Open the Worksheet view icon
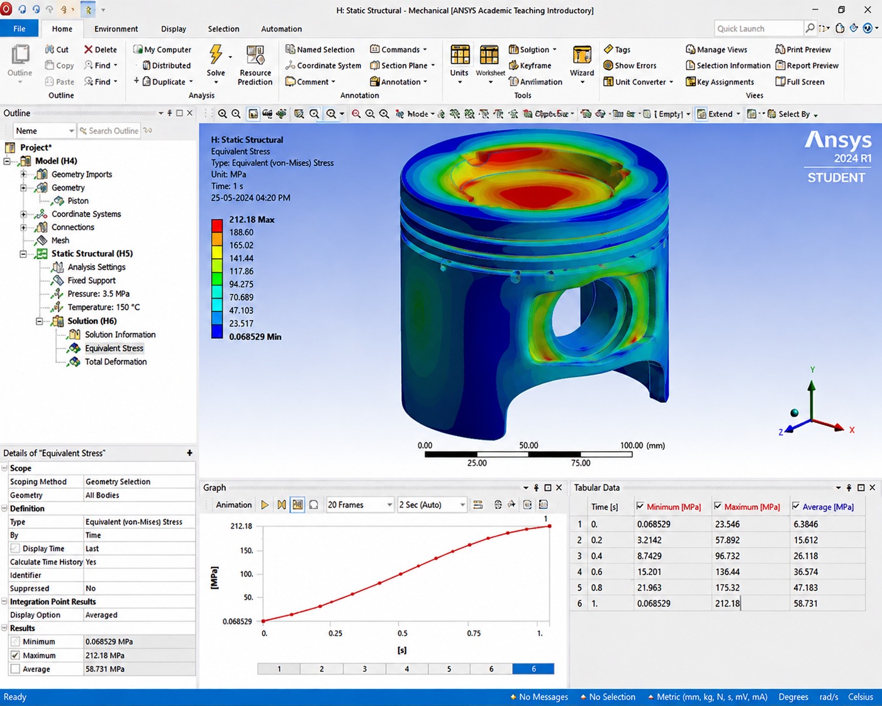 click(489, 55)
